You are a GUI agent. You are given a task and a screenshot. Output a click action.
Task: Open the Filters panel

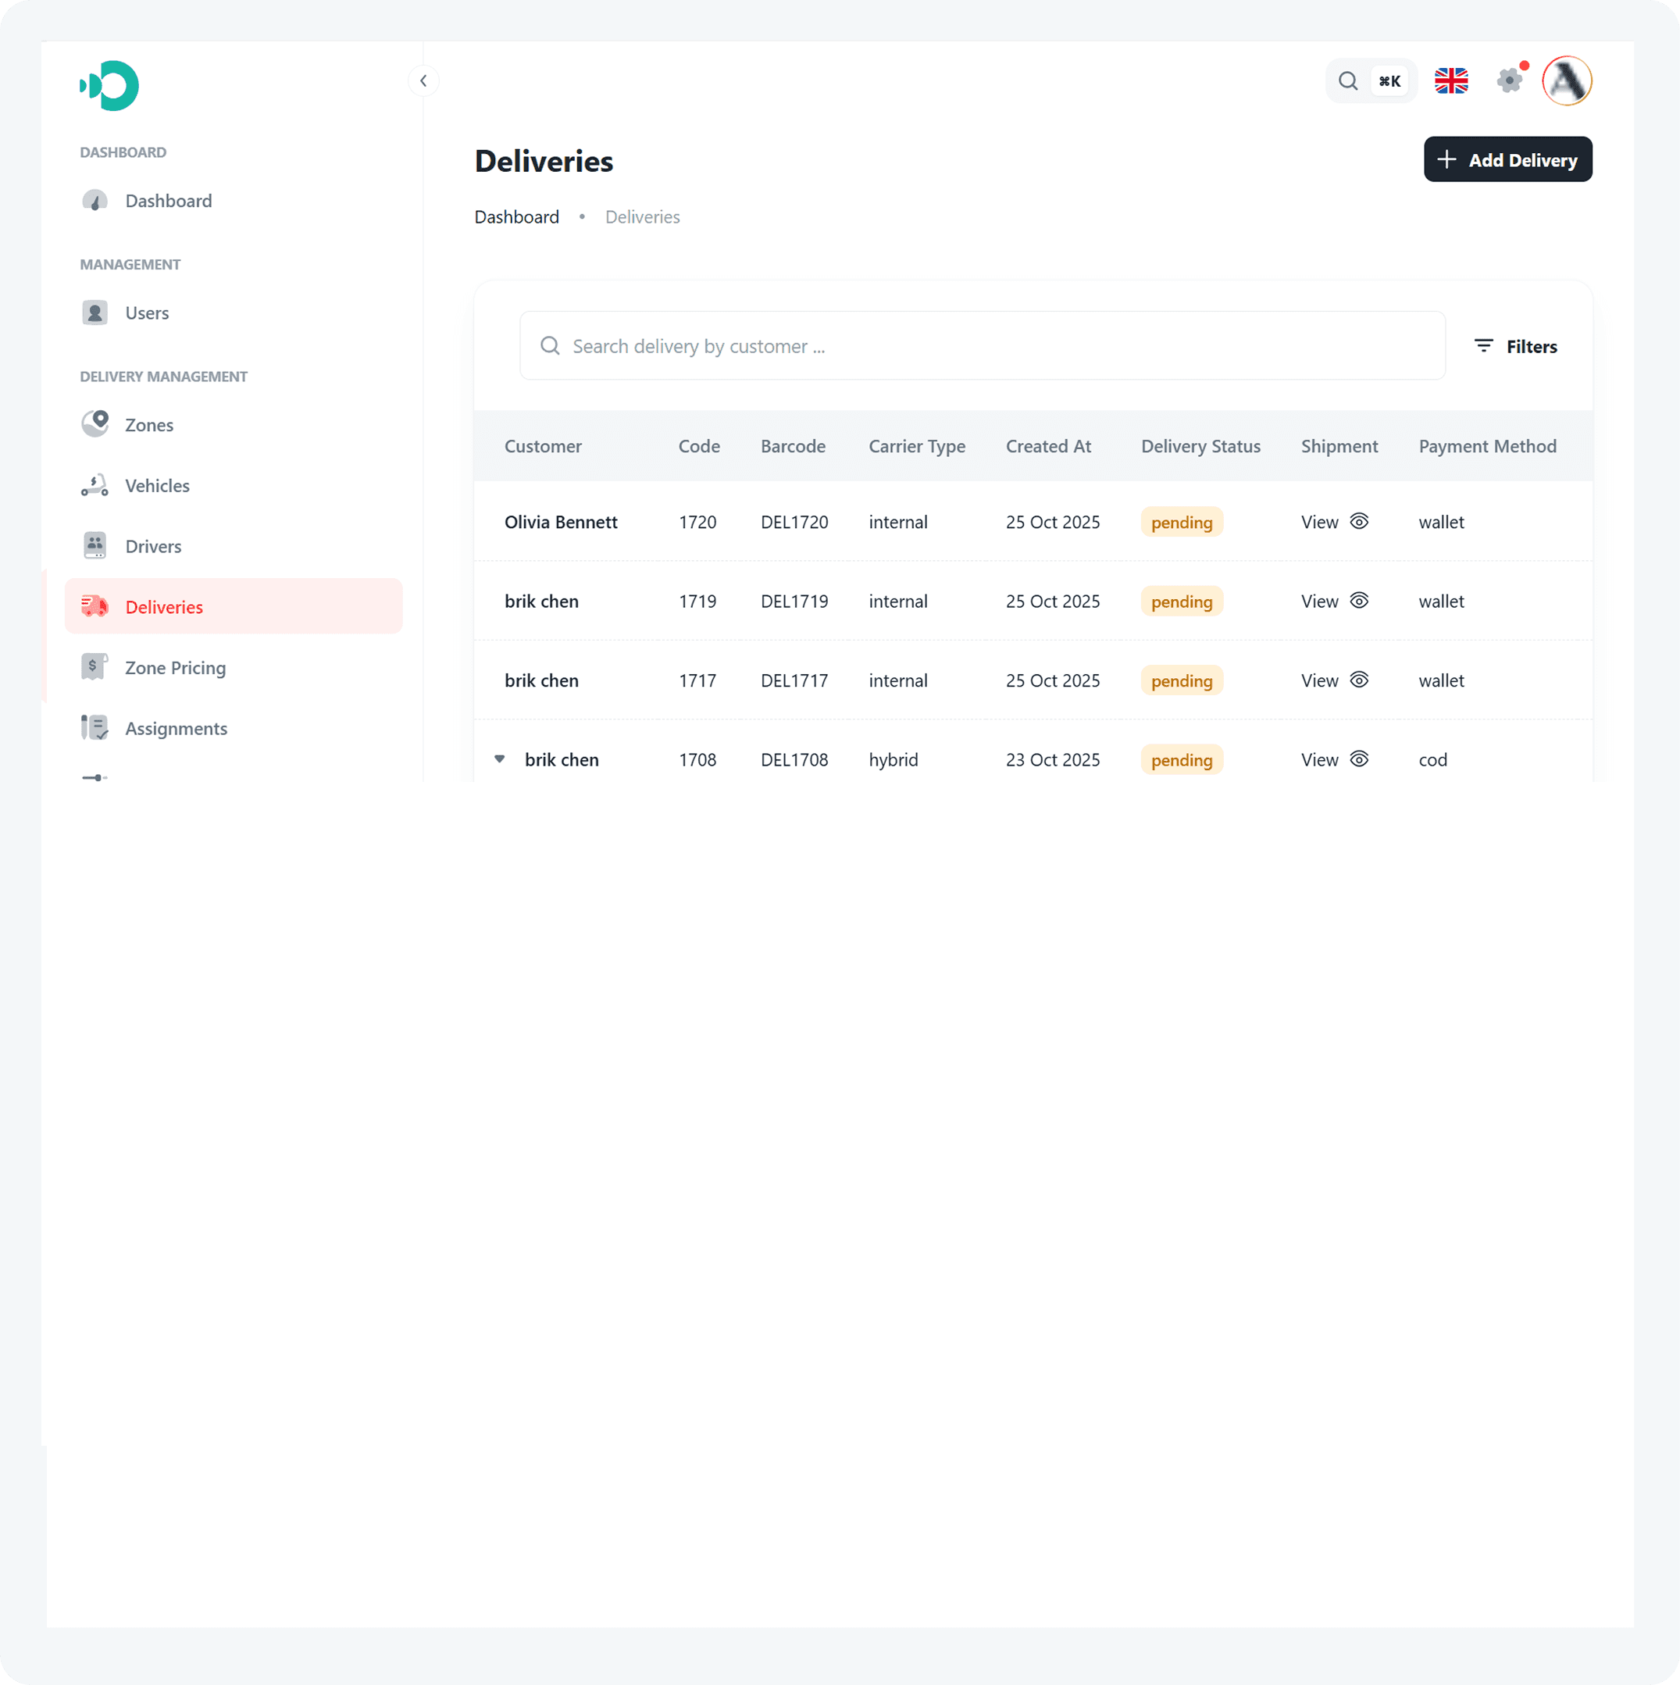(x=1515, y=346)
